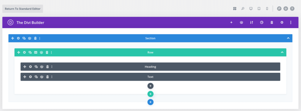301x111 pixels.
Task: Open Text module settings gear
Action: (x=31, y=77)
